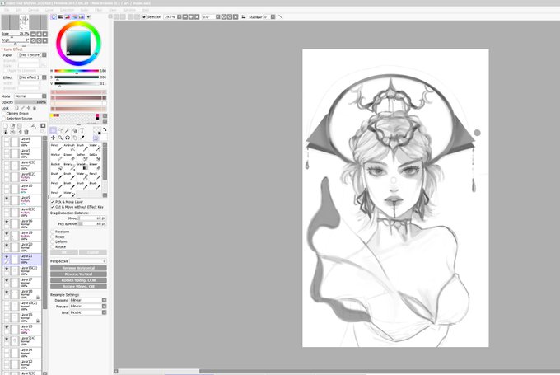The image size is (560, 375).
Task: Pick a shade in the color square
Action: click(78, 43)
